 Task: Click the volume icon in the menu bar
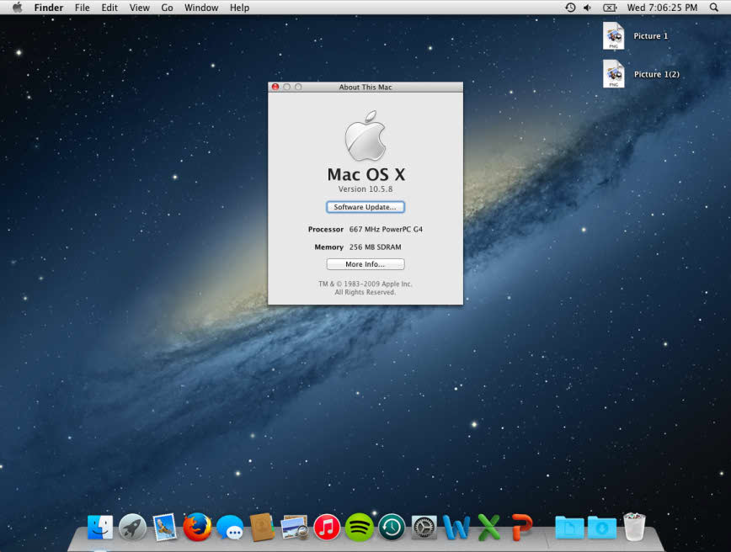tap(587, 8)
